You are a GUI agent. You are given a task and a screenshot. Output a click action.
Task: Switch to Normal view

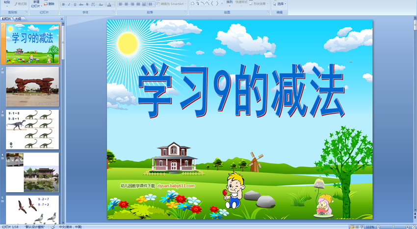(x=352, y=227)
